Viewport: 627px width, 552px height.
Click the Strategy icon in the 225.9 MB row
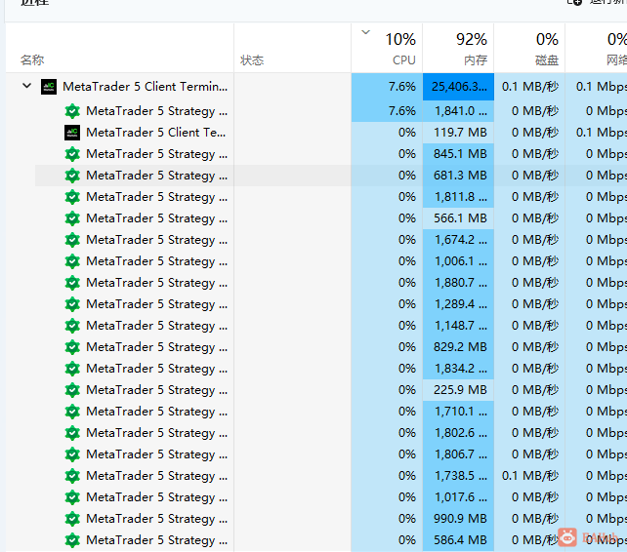pyautogui.click(x=72, y=390)
